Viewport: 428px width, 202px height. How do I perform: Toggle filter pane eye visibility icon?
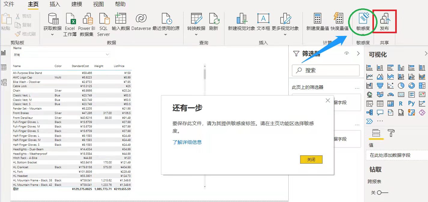click(x=347, y=54)
